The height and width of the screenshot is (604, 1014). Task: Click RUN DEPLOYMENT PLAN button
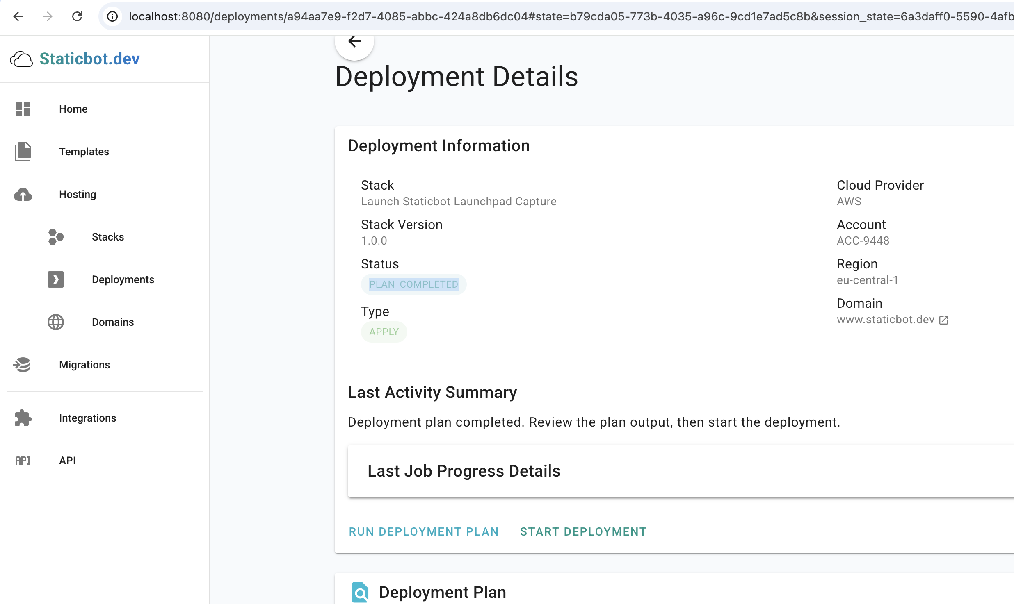424,532
